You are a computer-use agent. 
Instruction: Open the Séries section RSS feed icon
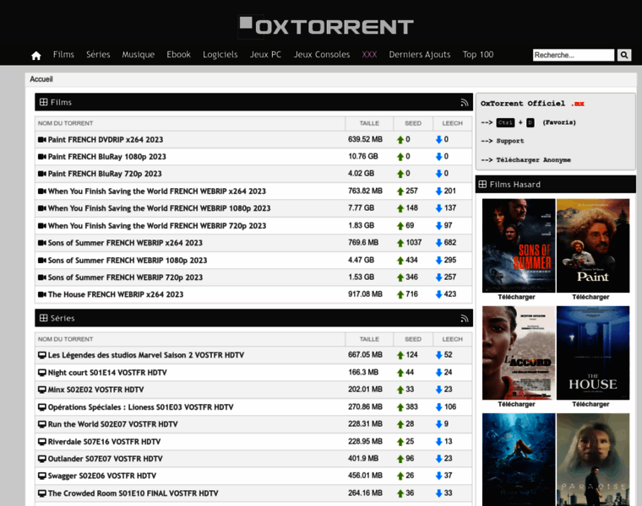click(465, 319)
